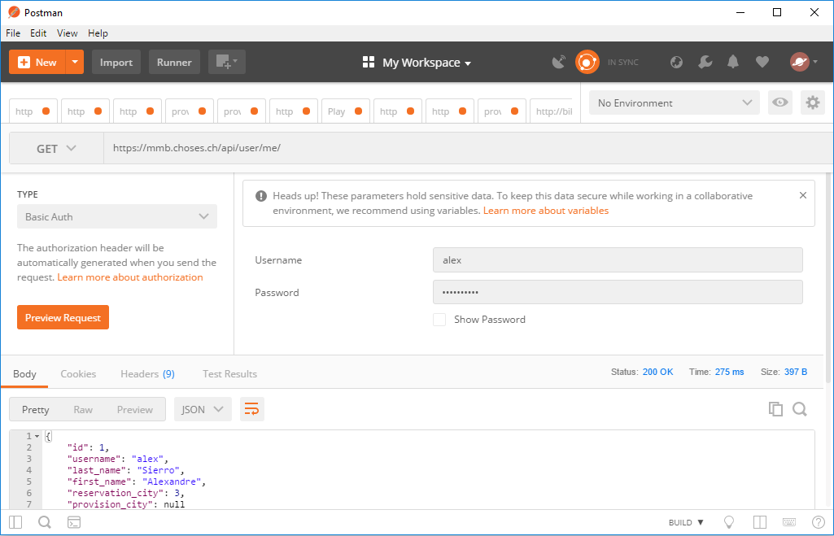Open the GET method dropdown
The height and width of the screenshot is (536, 834).
tap(56, 148)
